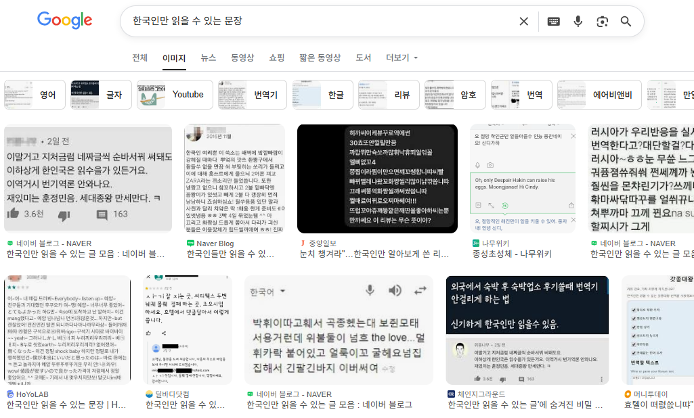Image resolution: width=694 pixels, height=418 pixels.
Task: Open the 종성초성체 - 나무위키 link
Action: click(x=512, y=254)
